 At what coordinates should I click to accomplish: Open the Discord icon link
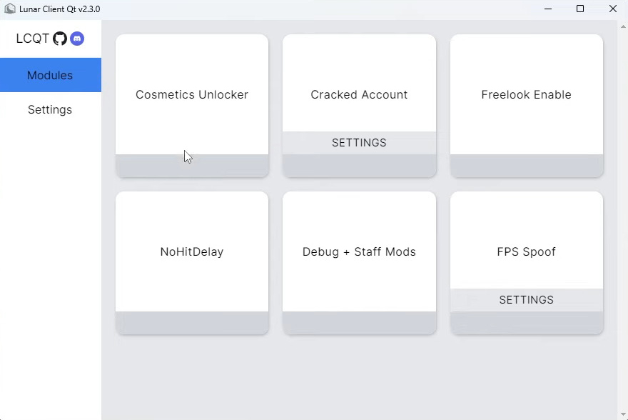pyautogui.click(x=77, y=39)
